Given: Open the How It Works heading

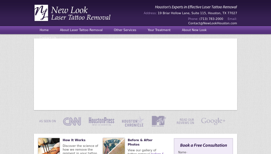Looking at the screenshot, I should 74,140.
